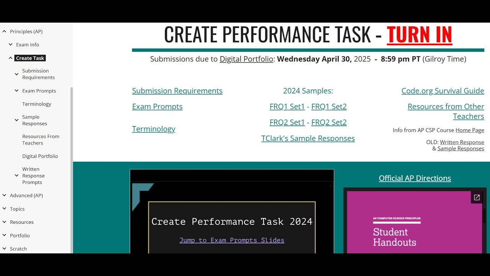Screen dimensions: 490x276
Task: Open the Student Handouts pop-out icon
Action: click(x=477, y=197)
